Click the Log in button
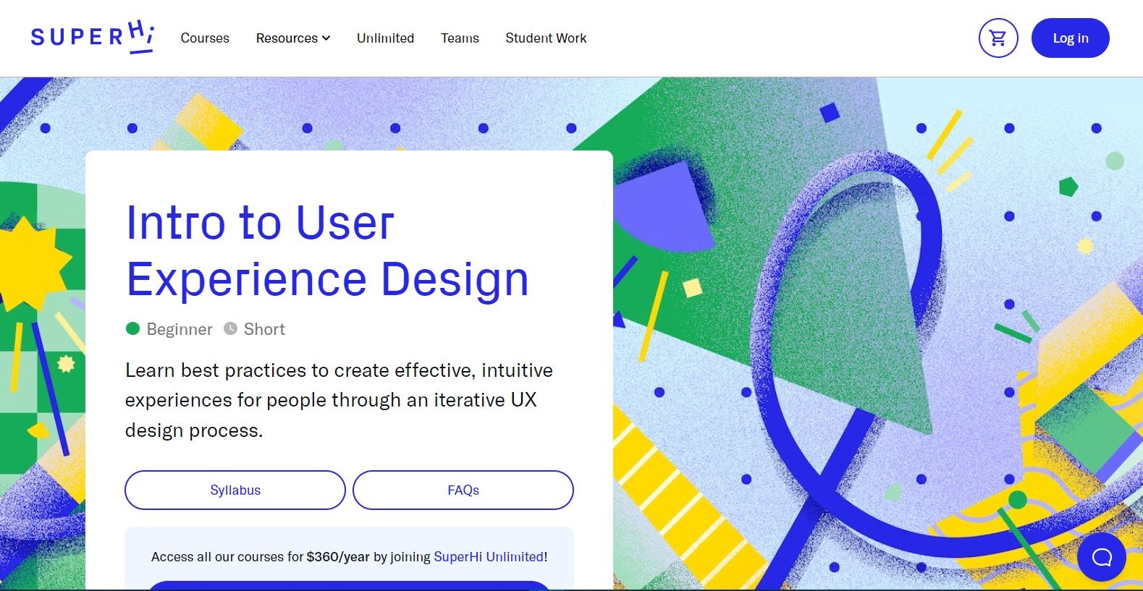Viewport: 1143px width, 591px height. pos(1071,38)
